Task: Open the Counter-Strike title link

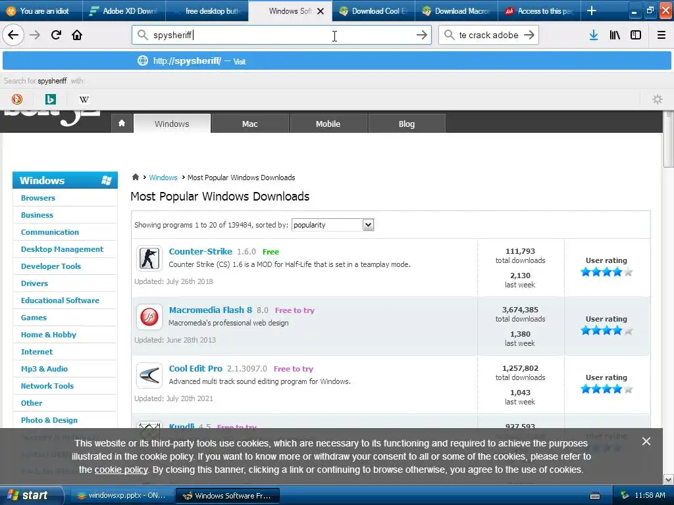Action: tap(200, 251)
